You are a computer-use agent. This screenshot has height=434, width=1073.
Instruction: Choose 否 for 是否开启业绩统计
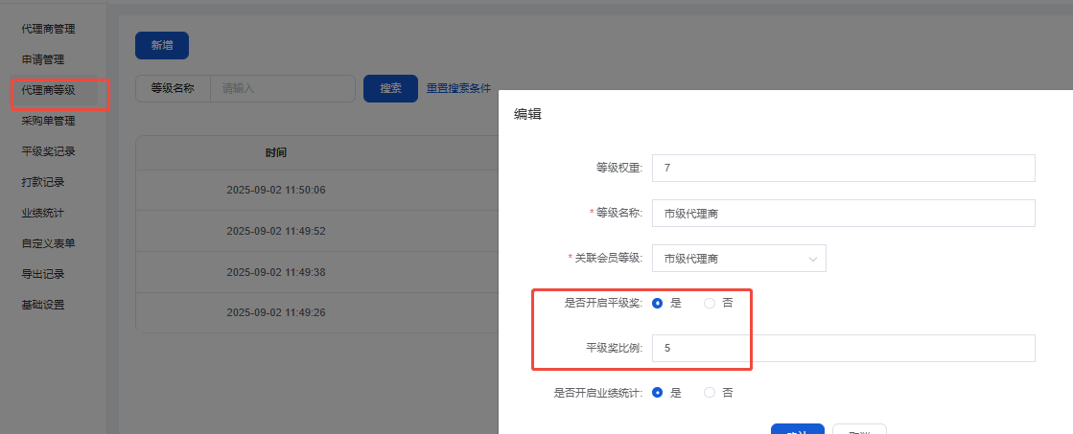click(710, 392)
